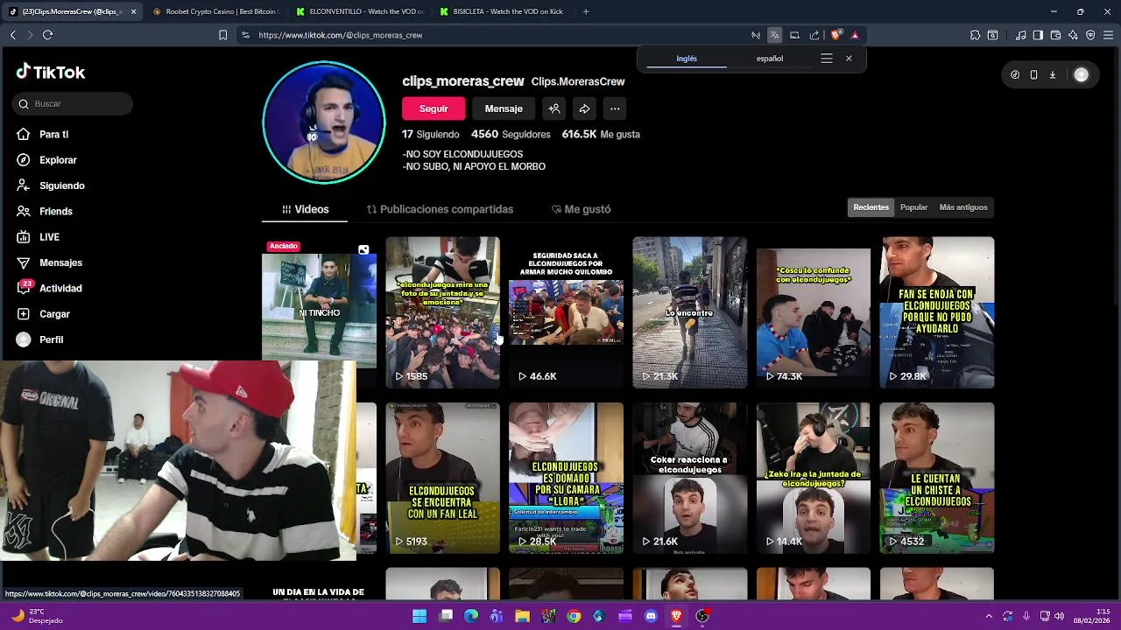Open Seguridad saca a elcondujuegos video

click(x=566, y=312)
